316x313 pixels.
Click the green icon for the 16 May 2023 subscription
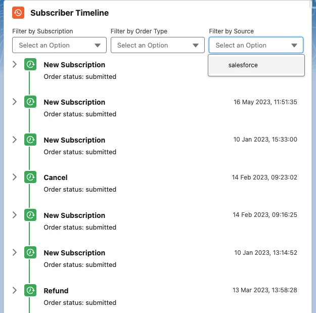pyautogui.click(x=30, y=102)
